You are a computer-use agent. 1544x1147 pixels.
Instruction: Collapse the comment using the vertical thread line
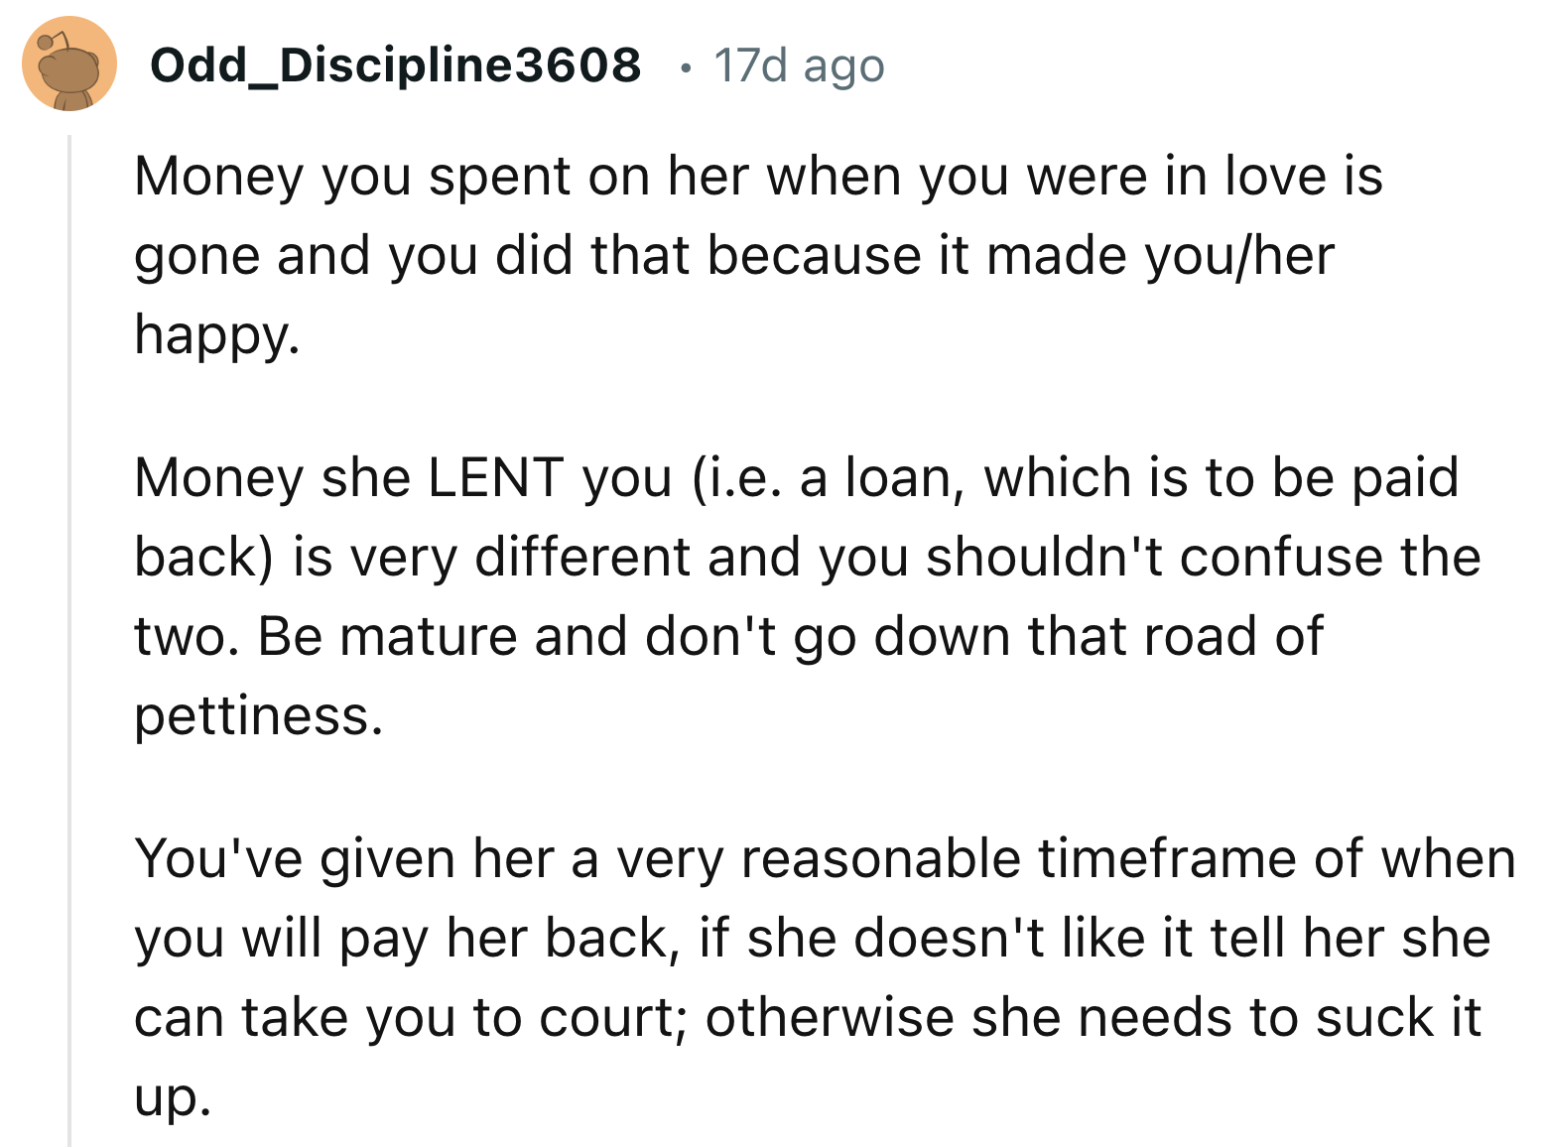pos(69,640)
